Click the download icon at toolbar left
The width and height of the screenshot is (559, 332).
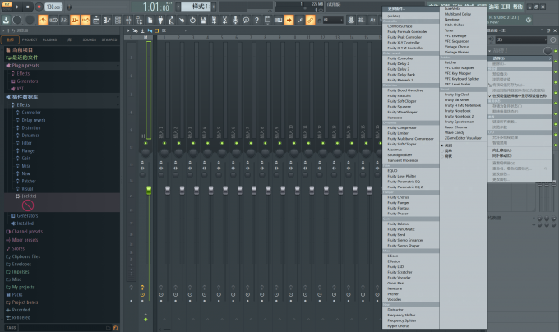point(6,21)
